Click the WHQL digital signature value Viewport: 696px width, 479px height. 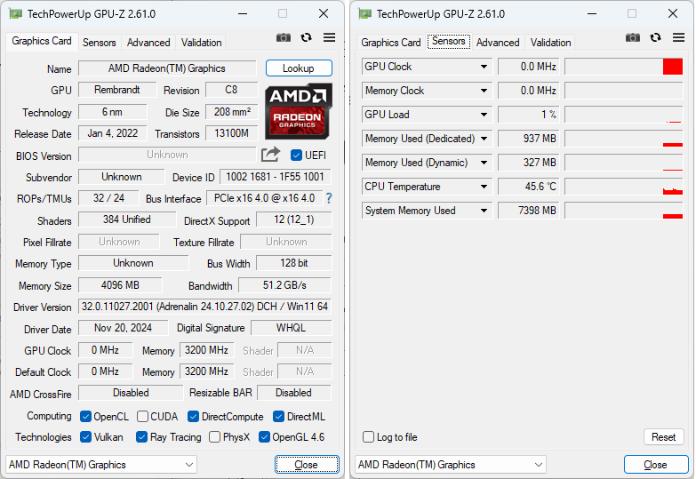[291, 328]
